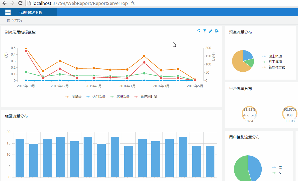Click the leftmost bar in 地区流量分布 chart
Viewport: 298px width, 181px height.
(x=20, y=158)
